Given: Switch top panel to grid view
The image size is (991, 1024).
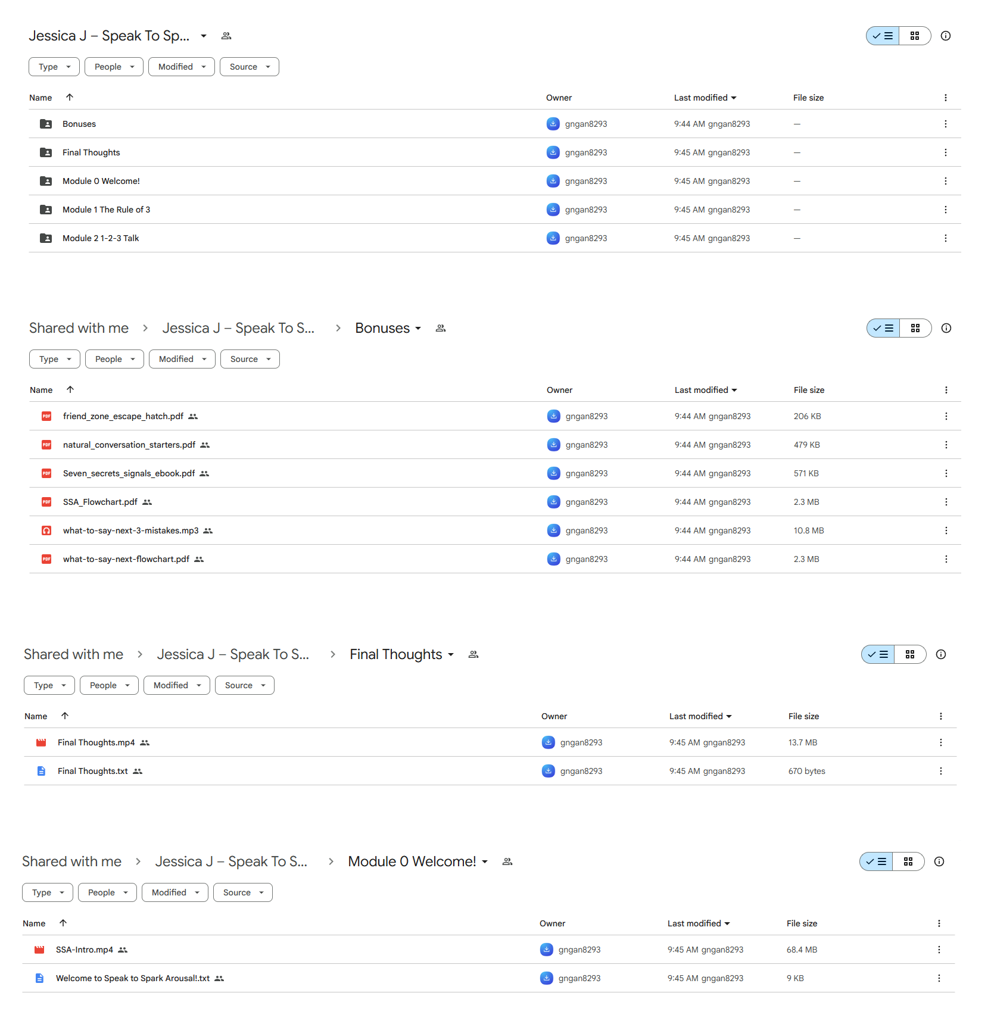Looking at the screenshot, I should pos(915,36).
